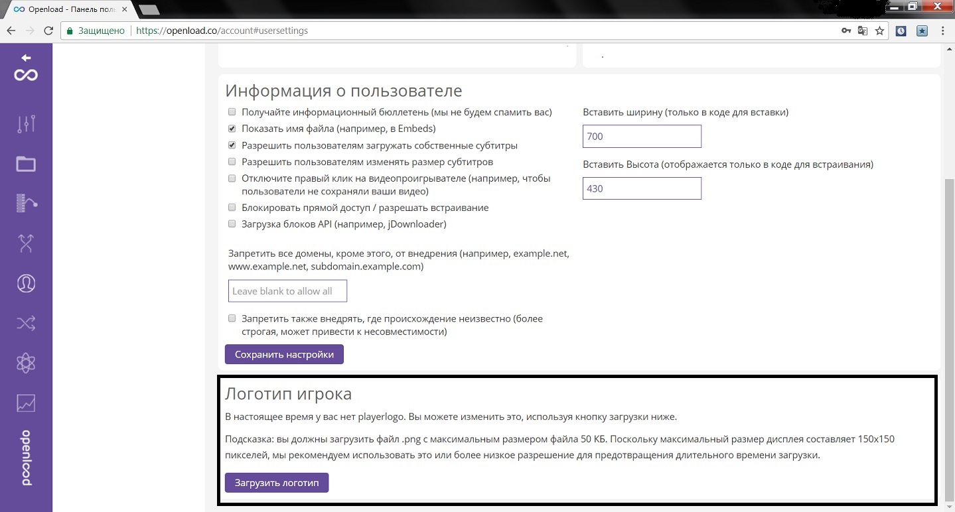Click the user profile icon in the sidebar
The width and height of the screenshot is (955, 512).
point(26,283)
